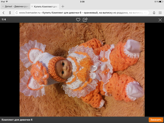Close the photo gallery viewer

[x=160, y=20]
